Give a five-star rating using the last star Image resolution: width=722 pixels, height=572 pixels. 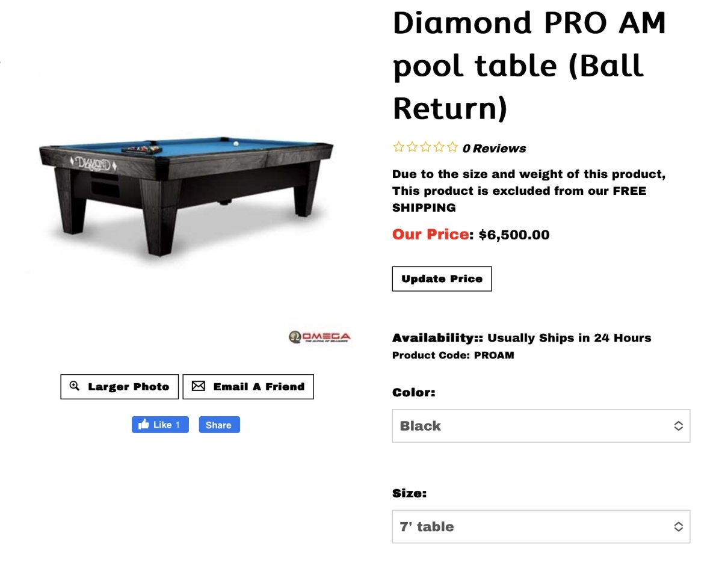452,147
